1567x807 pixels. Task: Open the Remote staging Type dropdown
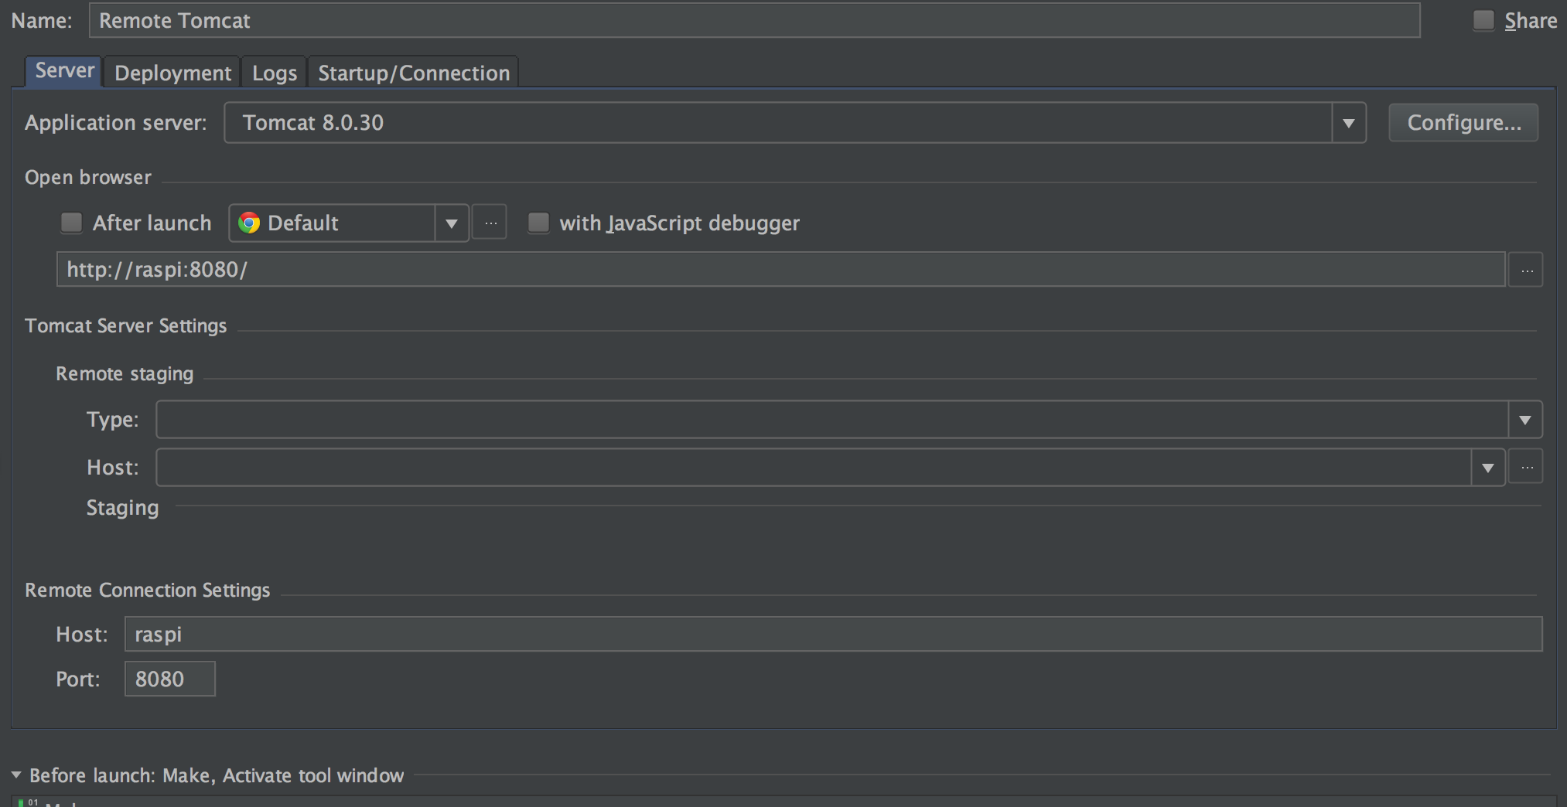click(1524, 420)
